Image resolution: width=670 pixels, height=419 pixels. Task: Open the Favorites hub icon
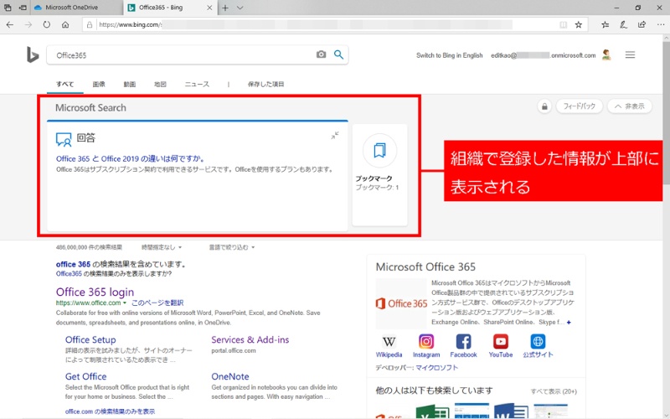[605, 25]
